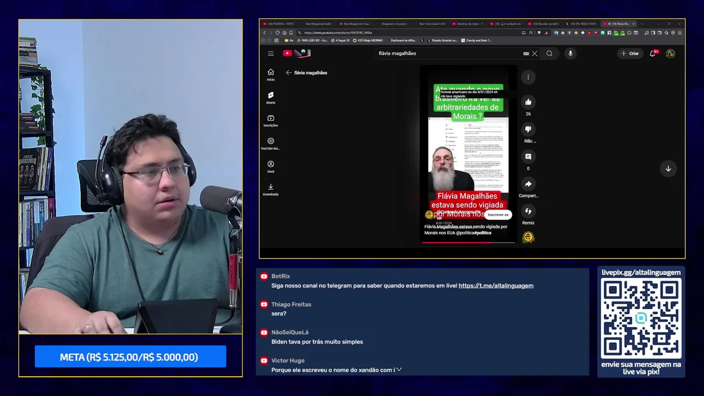
Task: Open the YouTube account avatar menu
Action: pyautogui.click(x=670, y=53)
